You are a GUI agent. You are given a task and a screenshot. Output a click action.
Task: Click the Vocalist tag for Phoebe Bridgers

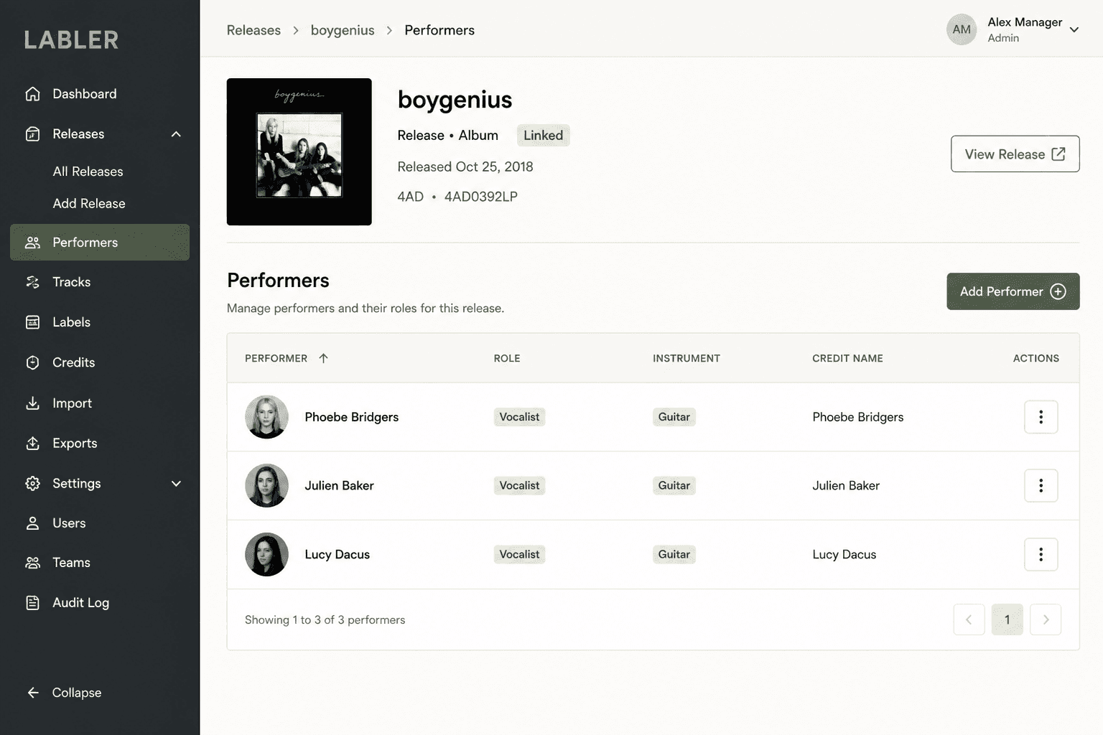tap(519, 417)
